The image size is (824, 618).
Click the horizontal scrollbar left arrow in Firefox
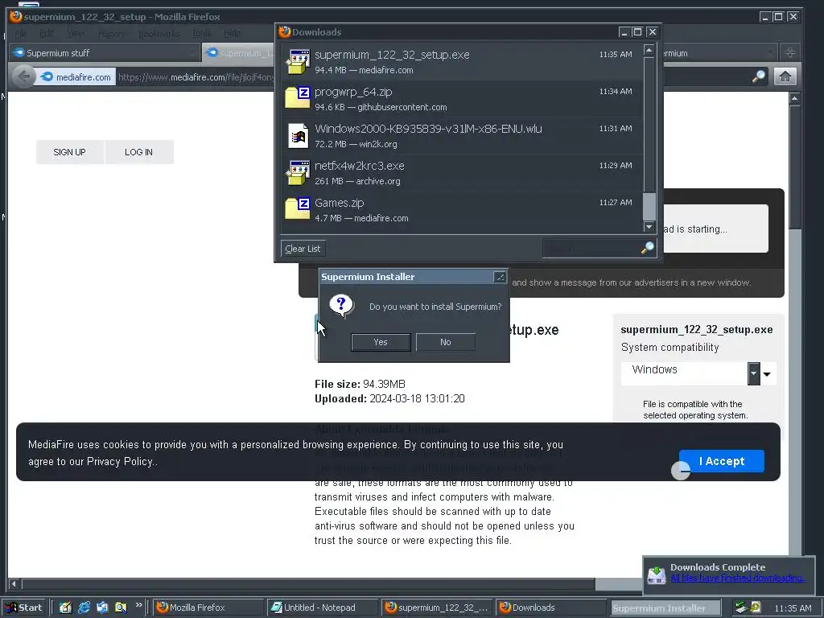click(14, 583)
